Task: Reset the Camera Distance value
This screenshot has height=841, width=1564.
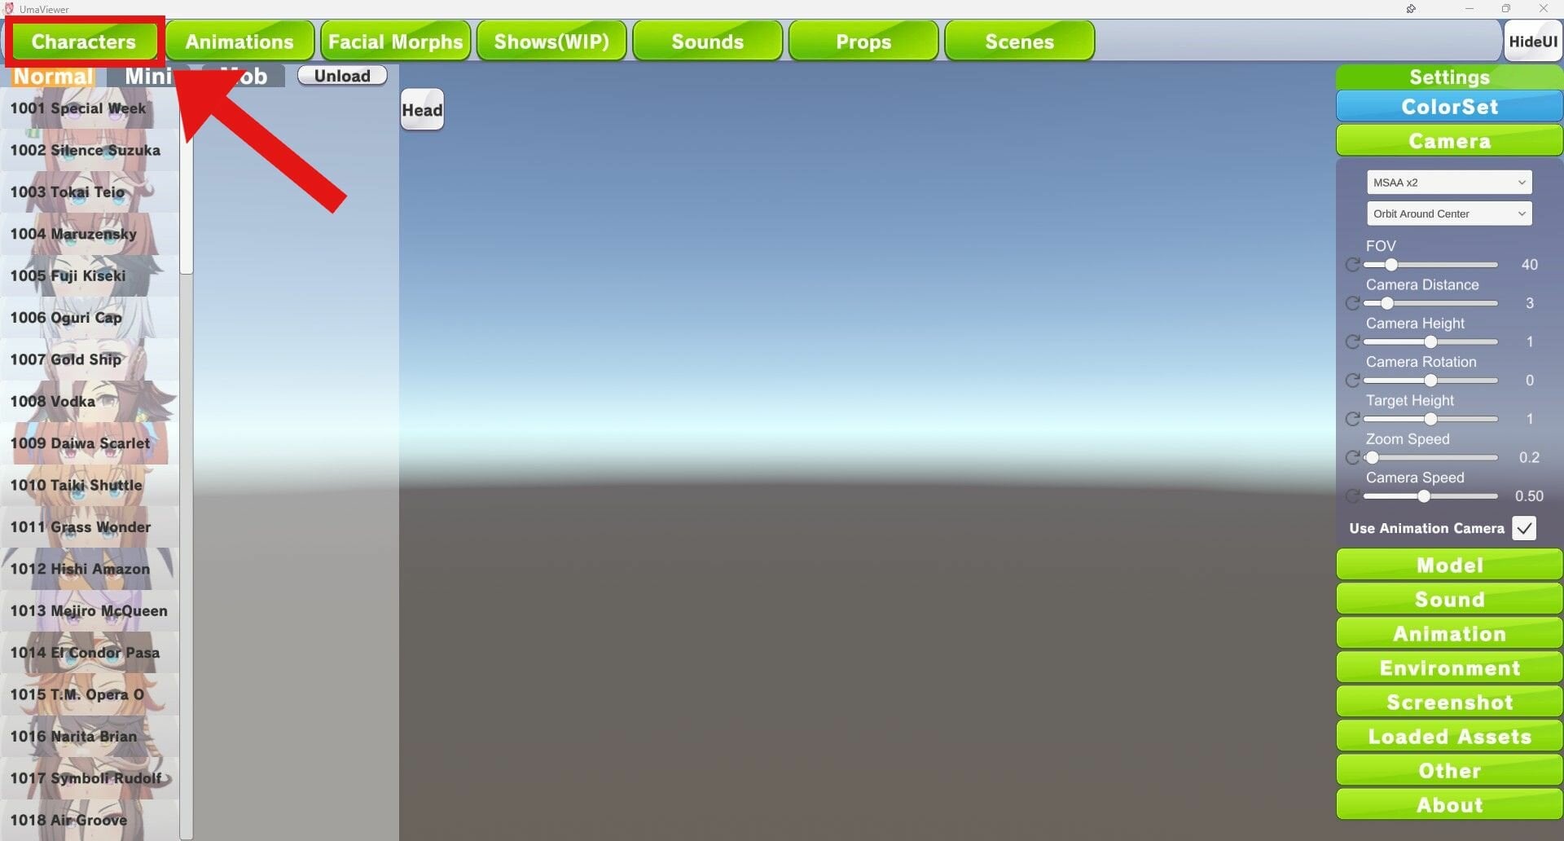Action: coord(1352,303)
